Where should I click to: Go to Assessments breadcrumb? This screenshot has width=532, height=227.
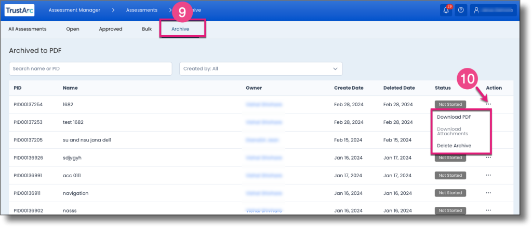tap(142, 10)
